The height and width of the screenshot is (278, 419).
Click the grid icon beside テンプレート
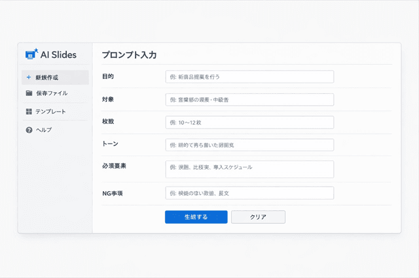click(29, 112)
